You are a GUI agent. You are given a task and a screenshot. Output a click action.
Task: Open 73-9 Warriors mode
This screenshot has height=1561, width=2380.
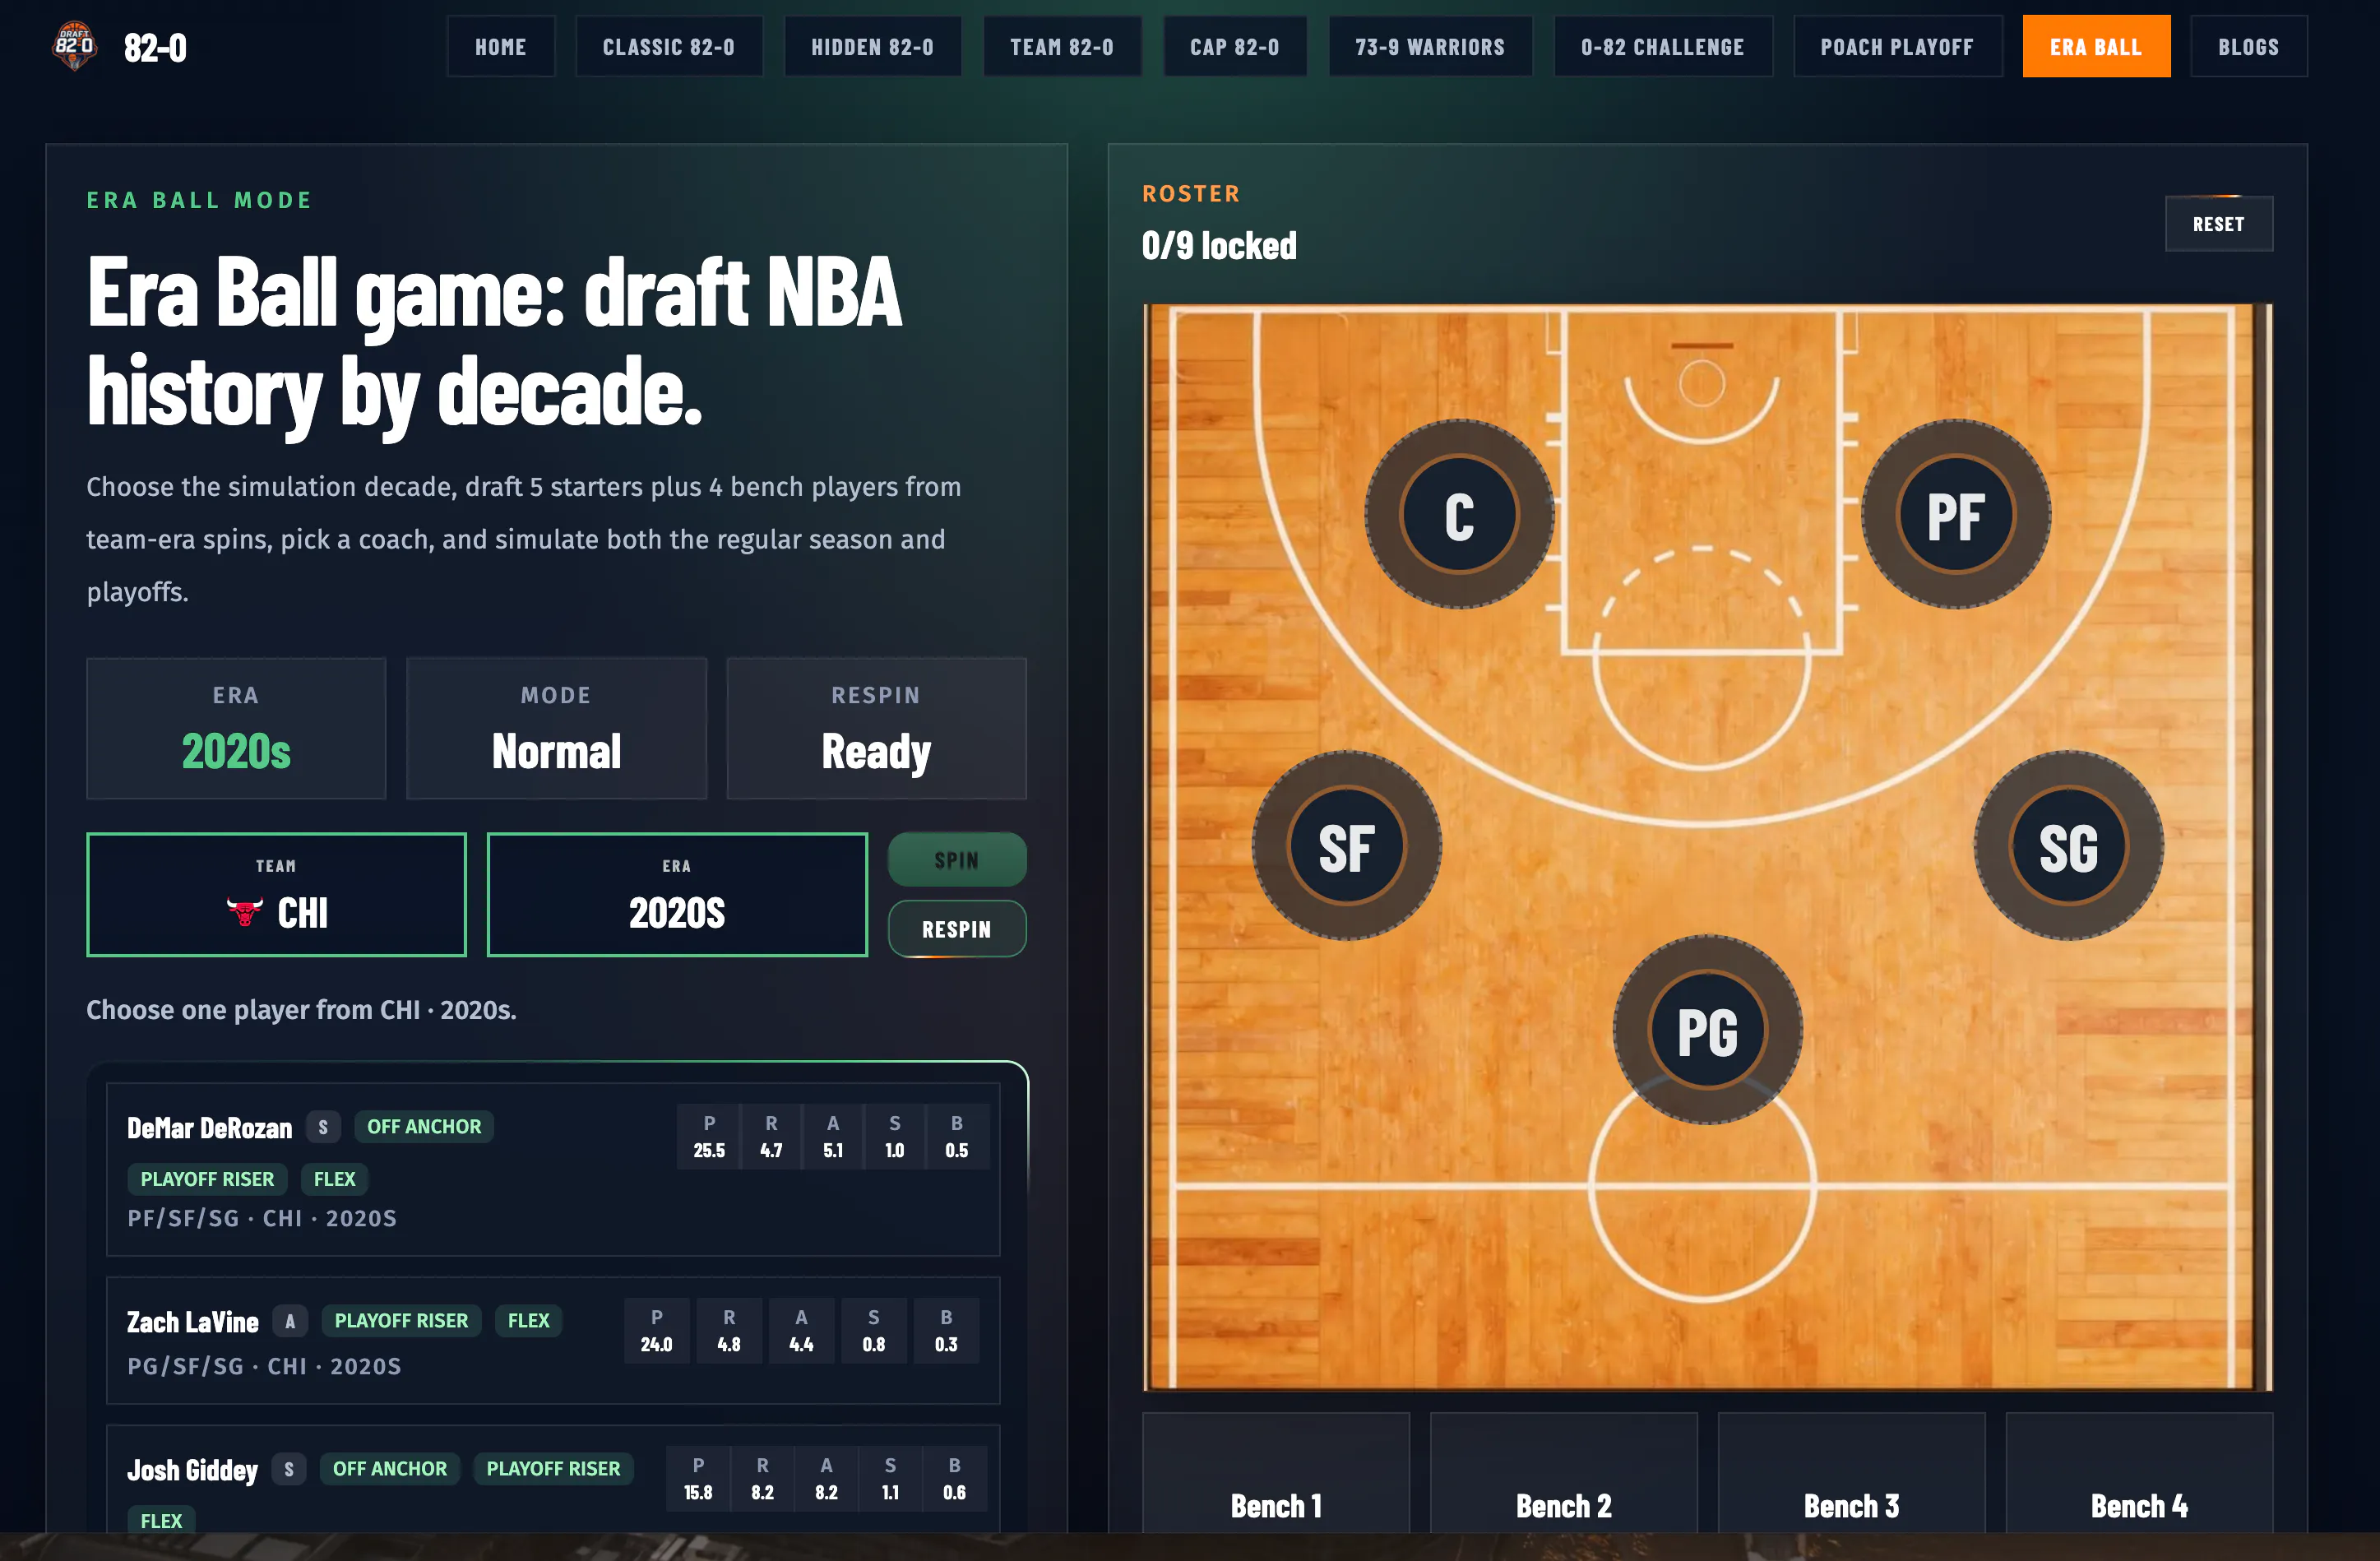coord(1430,46)
